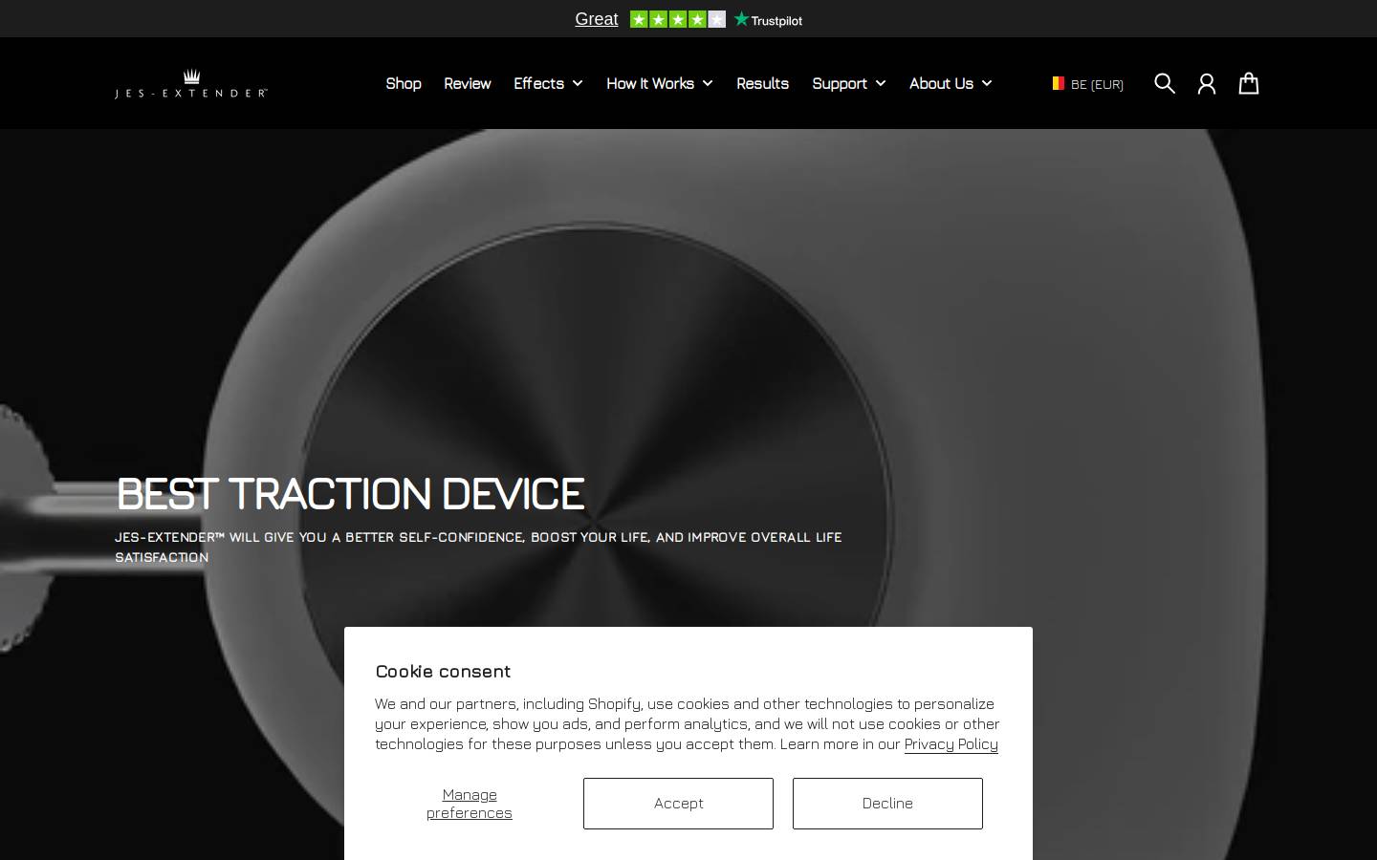The image size is (1377, 860).
Task: Accept the cookie consent
Action: tap(678, 803)
